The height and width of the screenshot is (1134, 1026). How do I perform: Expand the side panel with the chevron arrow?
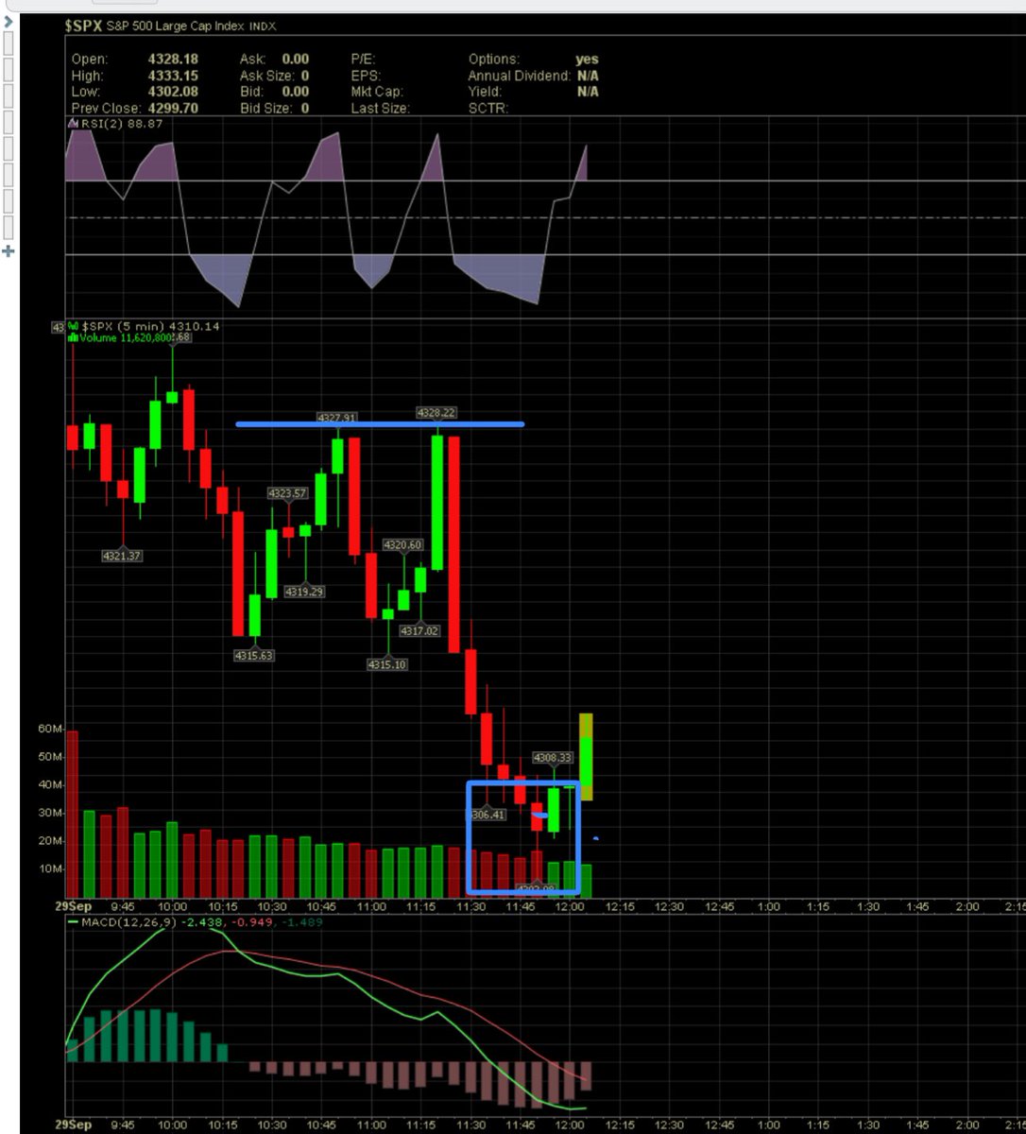pos(8,21)
